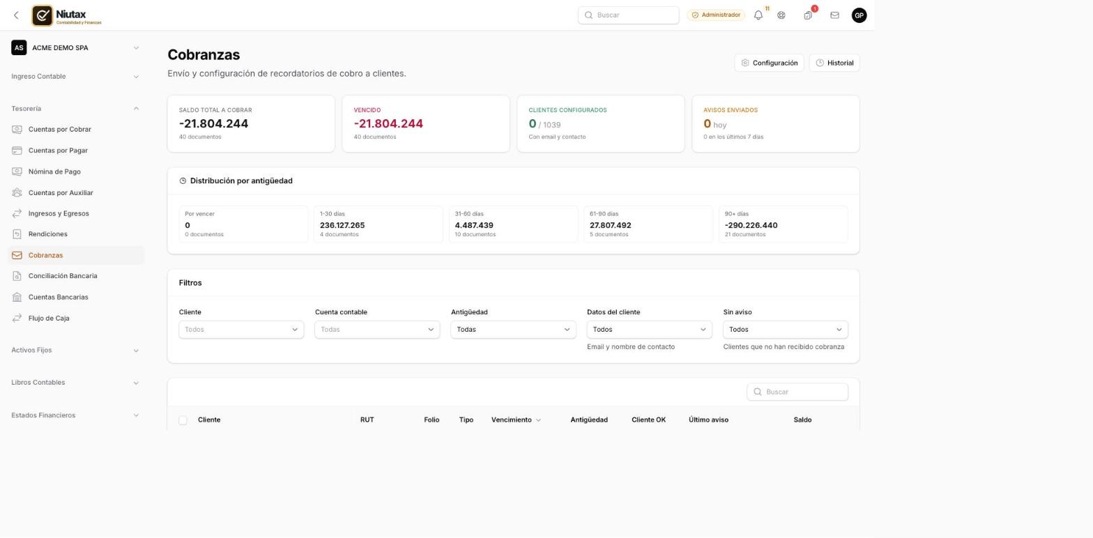The height and width of the screenshot is (538, 1093).
Task: Expand the Ingreso Contable section
Action: (75, 77)
